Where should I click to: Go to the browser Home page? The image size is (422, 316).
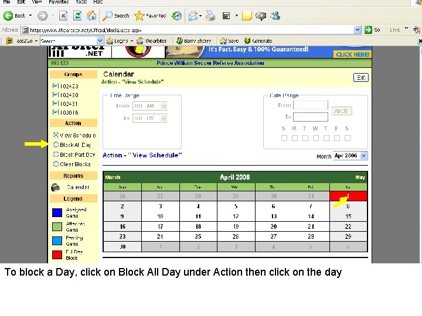point(91,16)
